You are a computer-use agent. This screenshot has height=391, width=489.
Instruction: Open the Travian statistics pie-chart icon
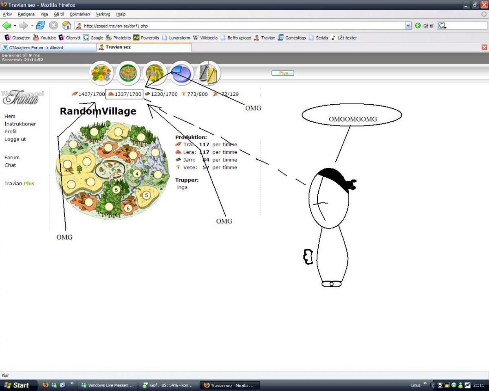pos(182,73)
